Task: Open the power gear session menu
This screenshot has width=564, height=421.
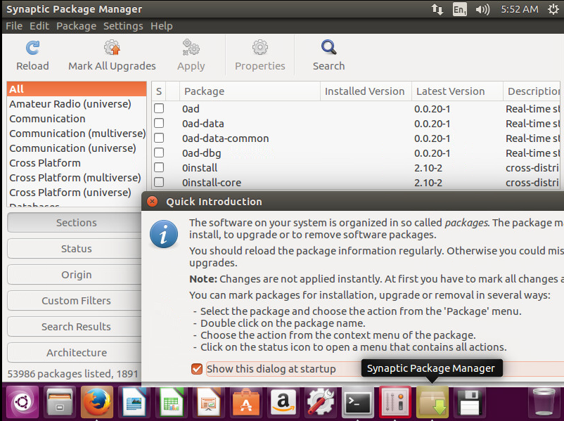Action: [x=553, y=9]
